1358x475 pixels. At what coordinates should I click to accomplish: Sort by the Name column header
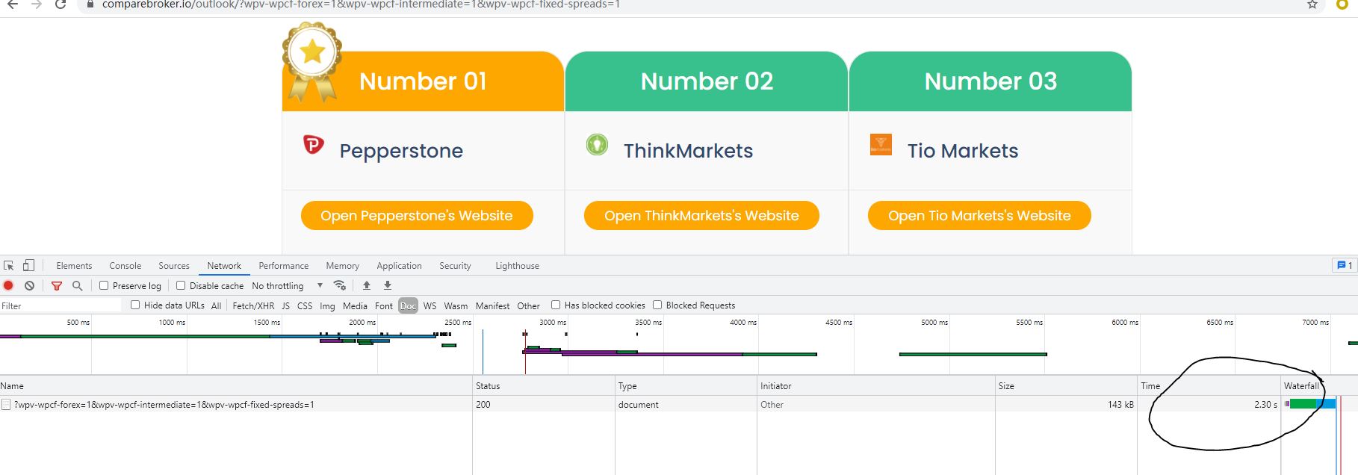pyautogui.click(x=236, y=385)
